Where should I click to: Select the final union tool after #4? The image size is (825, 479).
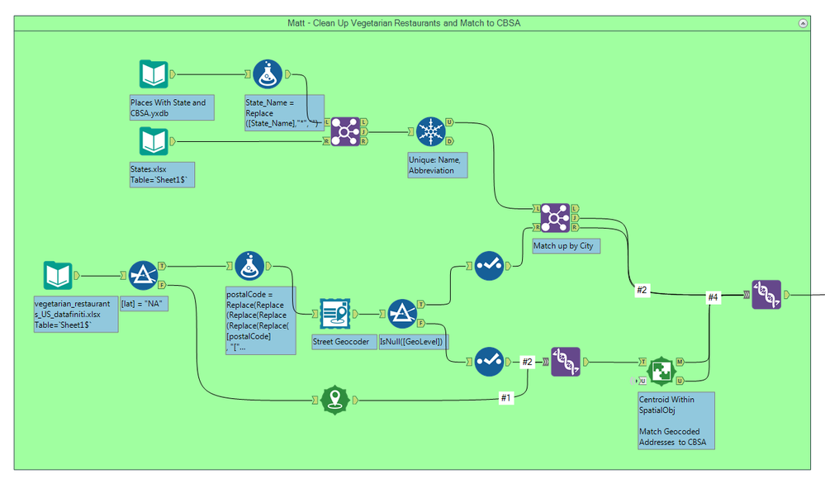tap(766, 295)
